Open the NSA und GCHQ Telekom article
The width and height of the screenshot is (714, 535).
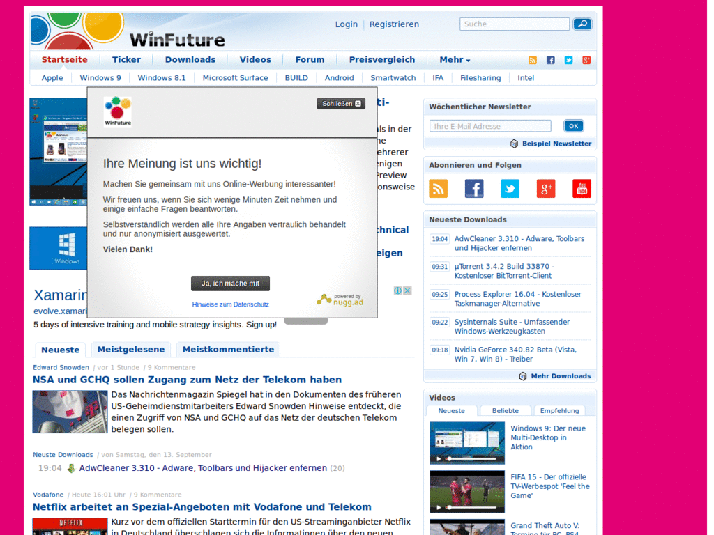tap(186, 379)
